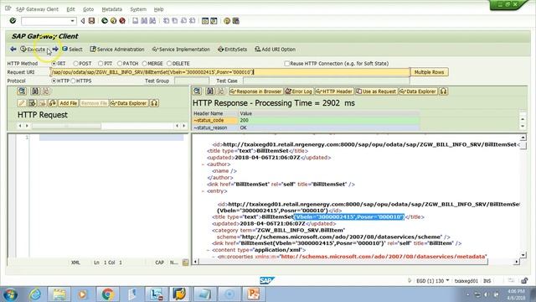Screen dimensions: 536x302
Task: Click Add File in HTTP Request toolbar
Action: pyautogui.click(x=69, y=103)
